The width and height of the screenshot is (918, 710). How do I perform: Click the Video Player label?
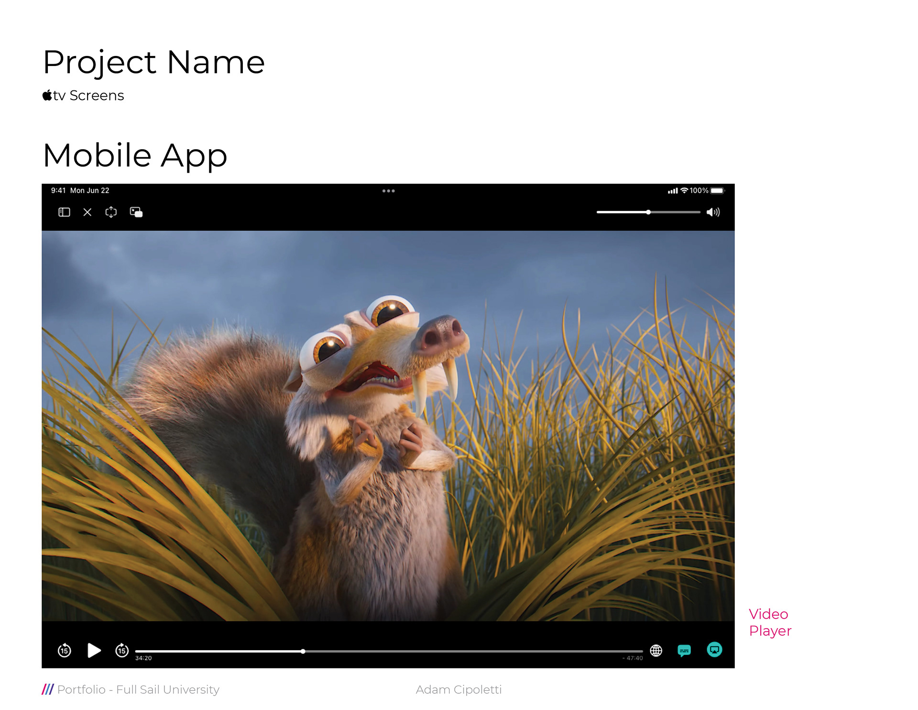click(770, 622)
